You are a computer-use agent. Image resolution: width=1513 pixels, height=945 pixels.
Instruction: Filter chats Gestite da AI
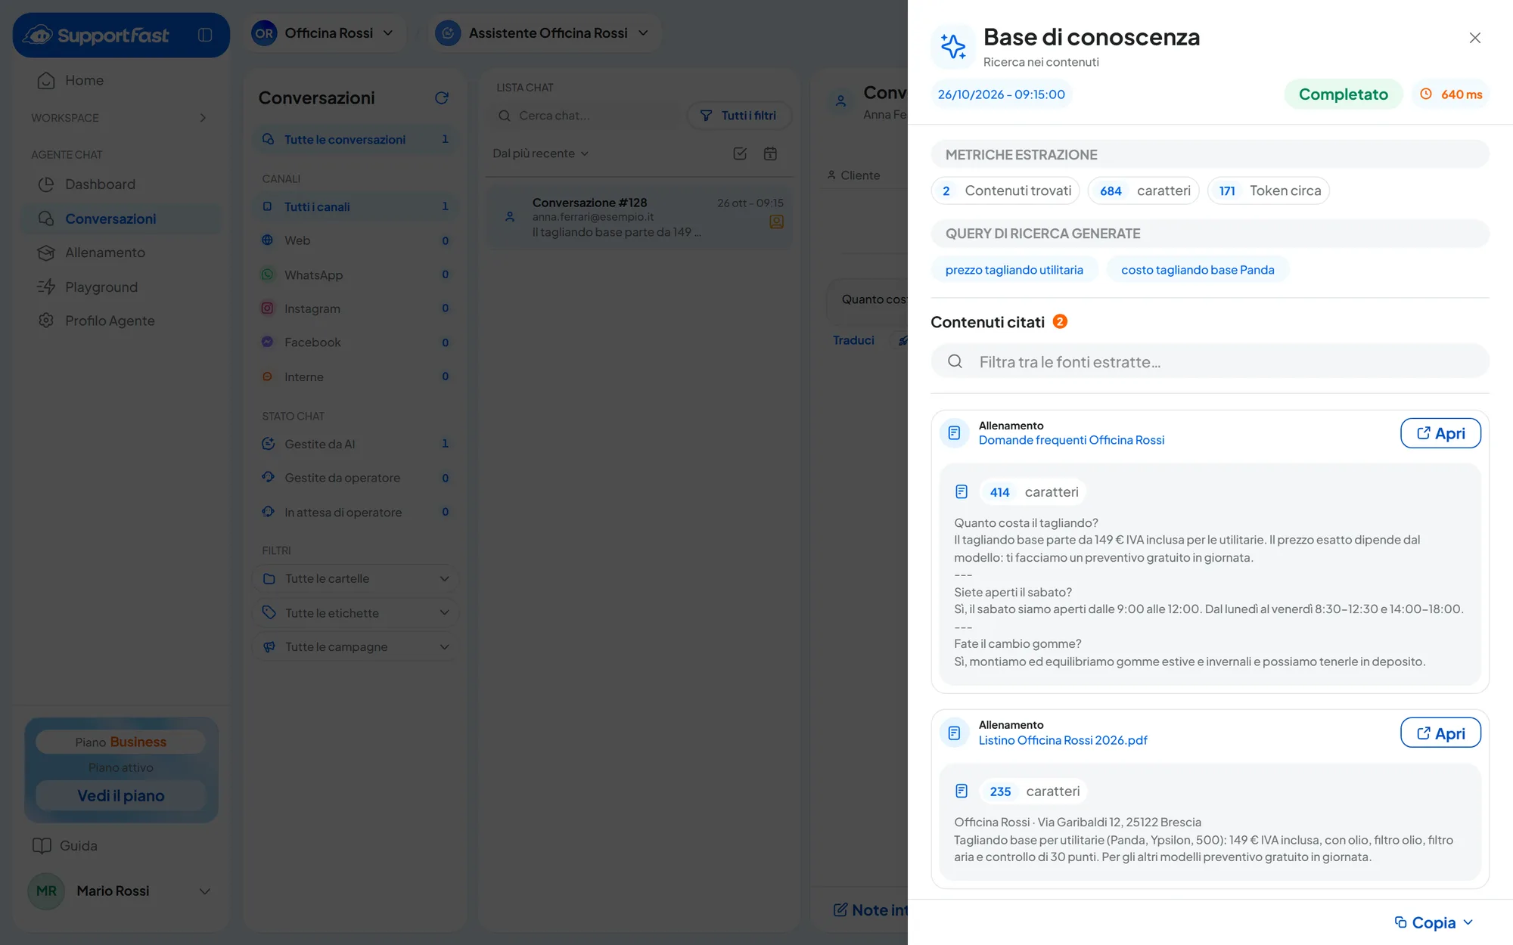coord(356,444)
